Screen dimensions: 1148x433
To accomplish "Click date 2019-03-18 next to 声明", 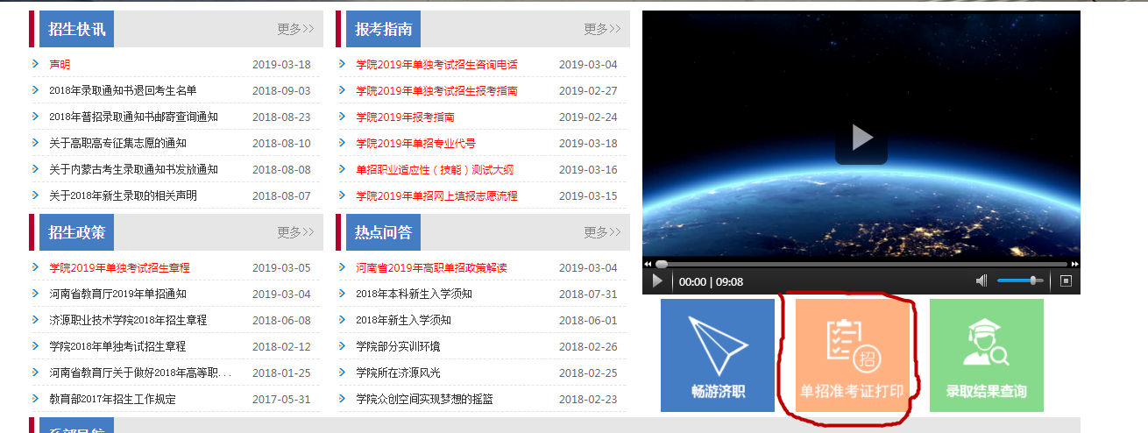I will [x=281, y=65].
